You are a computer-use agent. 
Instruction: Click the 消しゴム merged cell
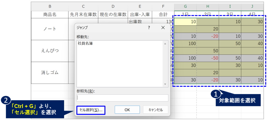click(x=50, y=72)
